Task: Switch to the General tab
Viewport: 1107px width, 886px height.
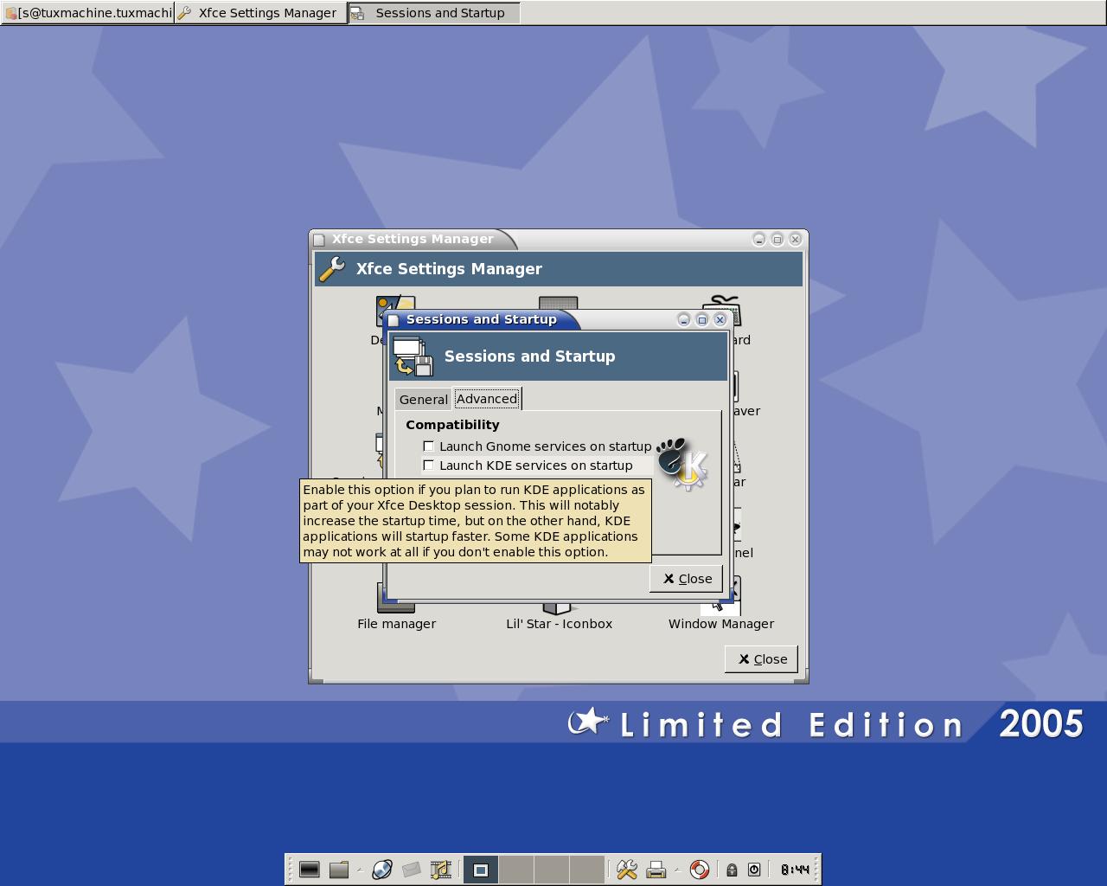Action: (x=423, y=399)
